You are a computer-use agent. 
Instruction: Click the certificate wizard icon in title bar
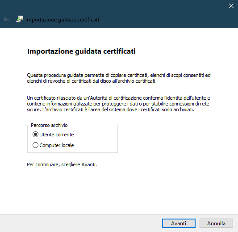click(20, 19)
